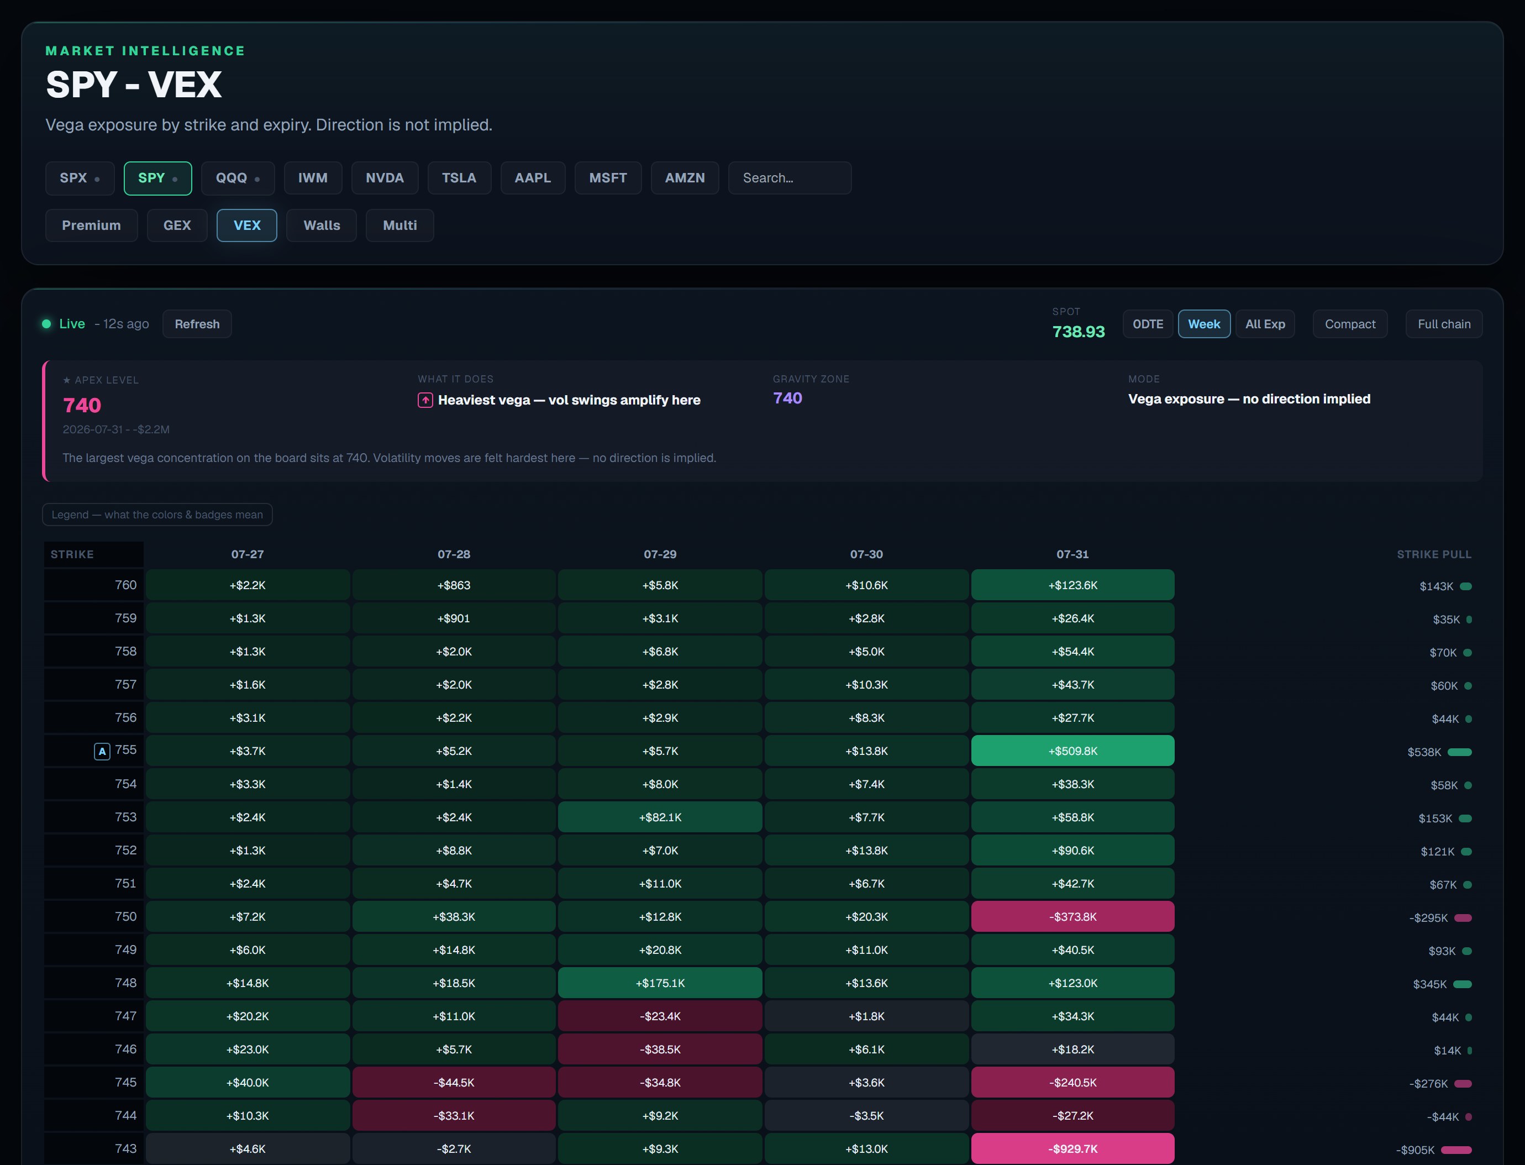1525x1165 pixels.
Task: Switch to the GEX tab
Action: tap(177, 225)
